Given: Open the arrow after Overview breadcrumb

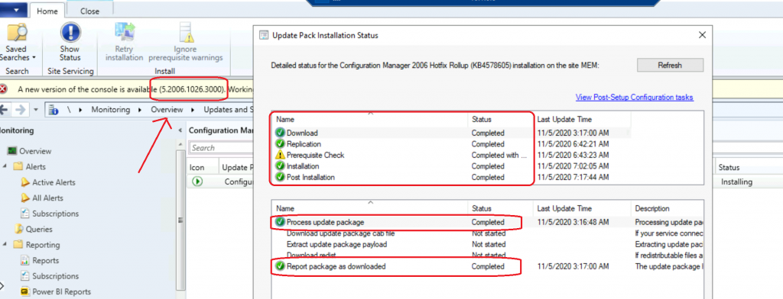Looking at the screenshot, I should tap(193, 110).
